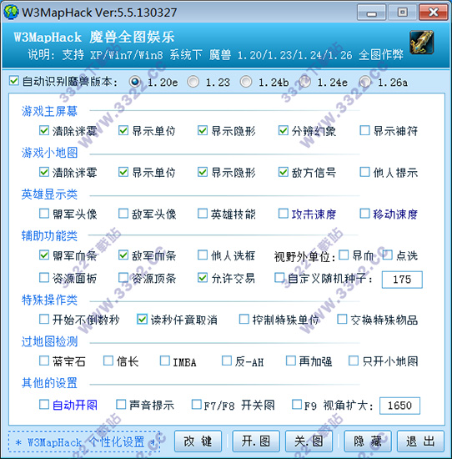The image size is (452, 459).
Task: Click the 开.图 button
Action: pos(256,441)
